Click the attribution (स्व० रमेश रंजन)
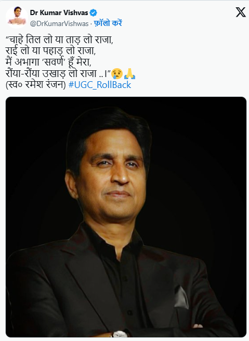 pyautogui.click(x=35, y=84)
